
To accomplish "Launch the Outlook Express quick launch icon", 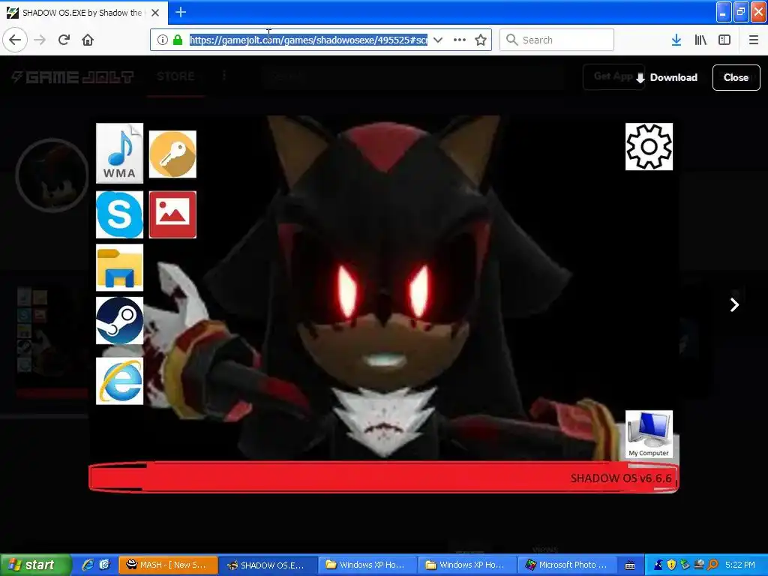I will click(104, 565).
